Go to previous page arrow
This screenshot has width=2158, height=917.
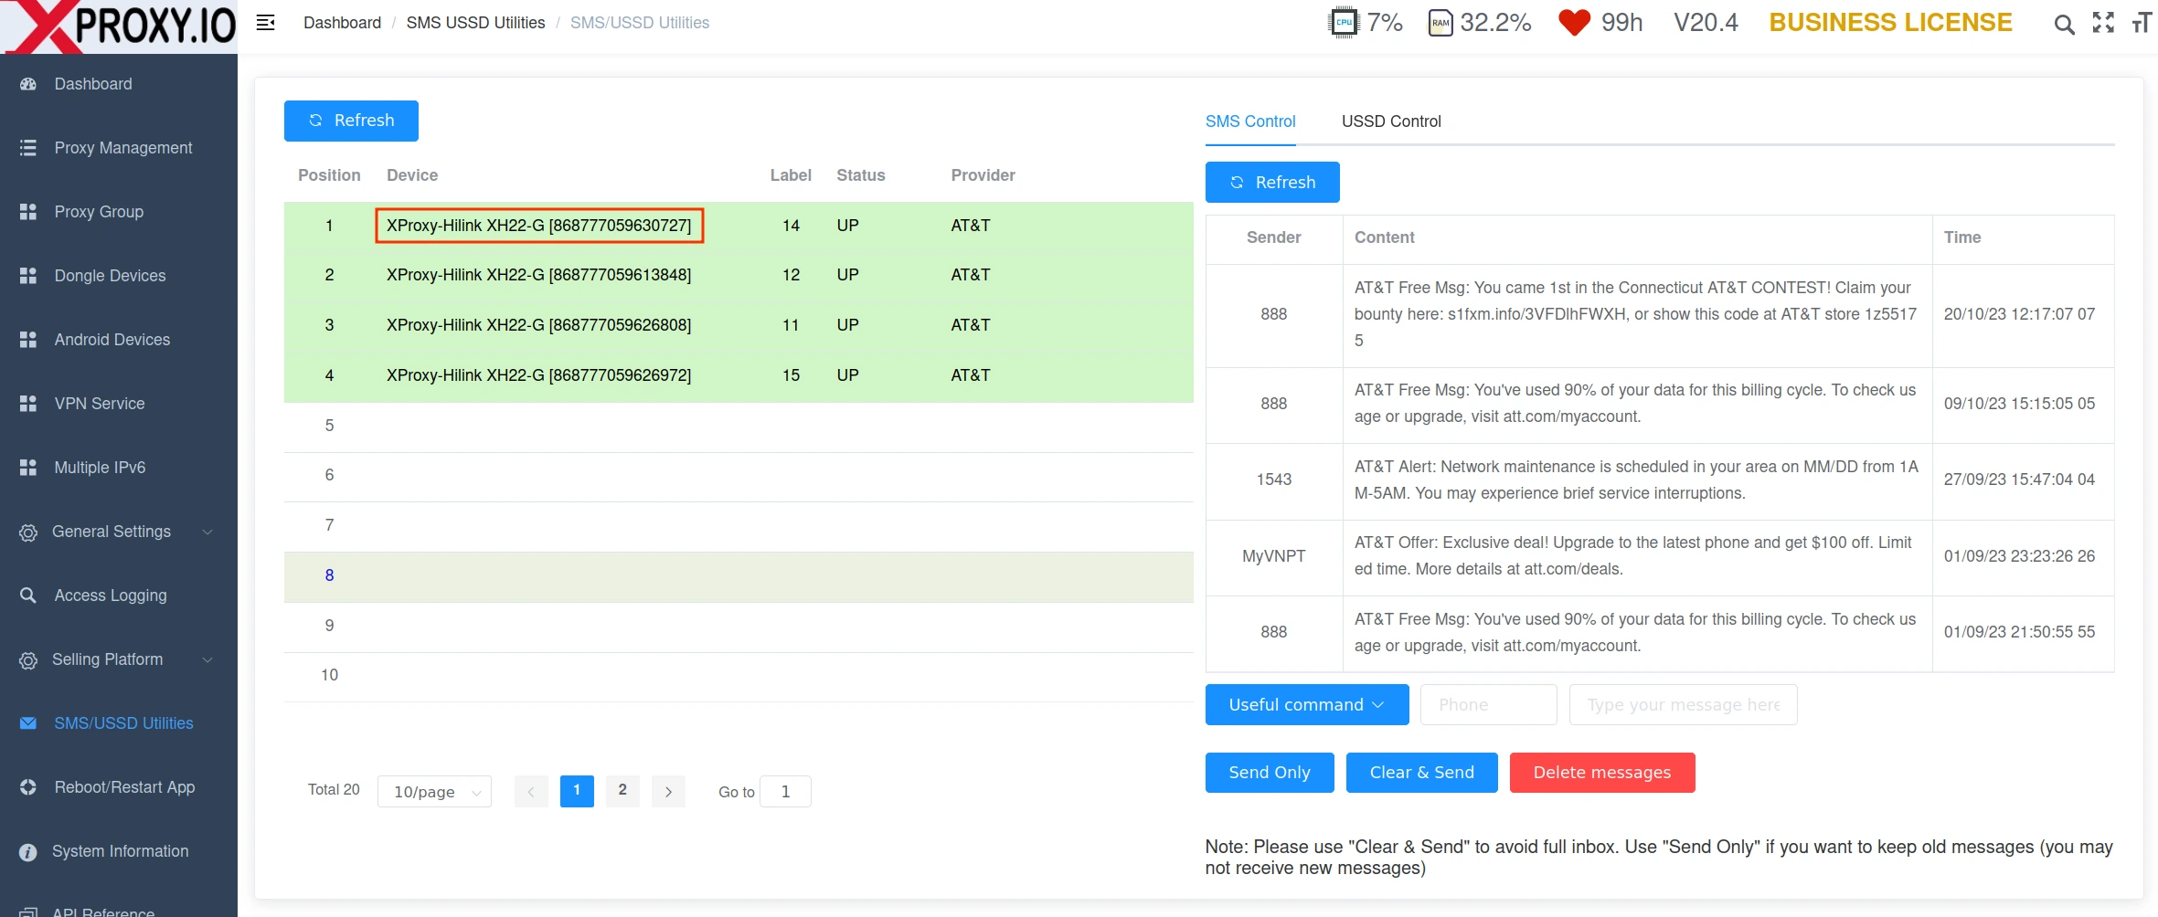(531, 792)
